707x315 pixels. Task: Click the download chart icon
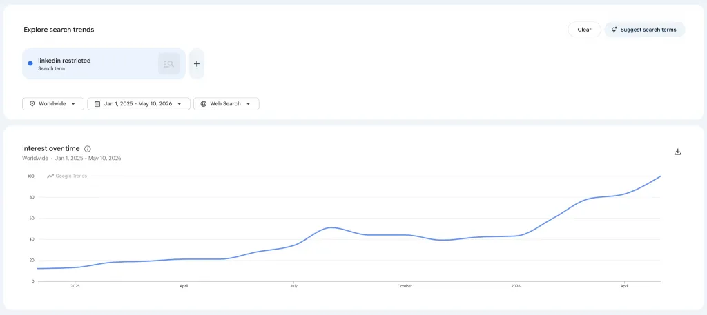(x=677, y=152)
